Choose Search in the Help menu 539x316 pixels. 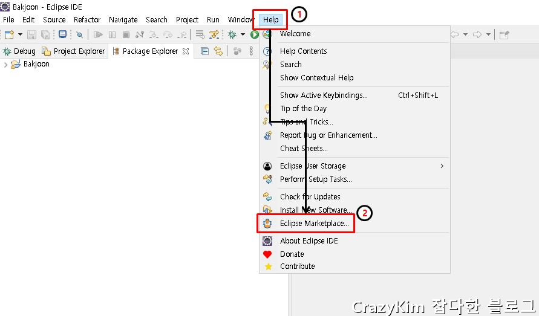[x=354, y=65]
